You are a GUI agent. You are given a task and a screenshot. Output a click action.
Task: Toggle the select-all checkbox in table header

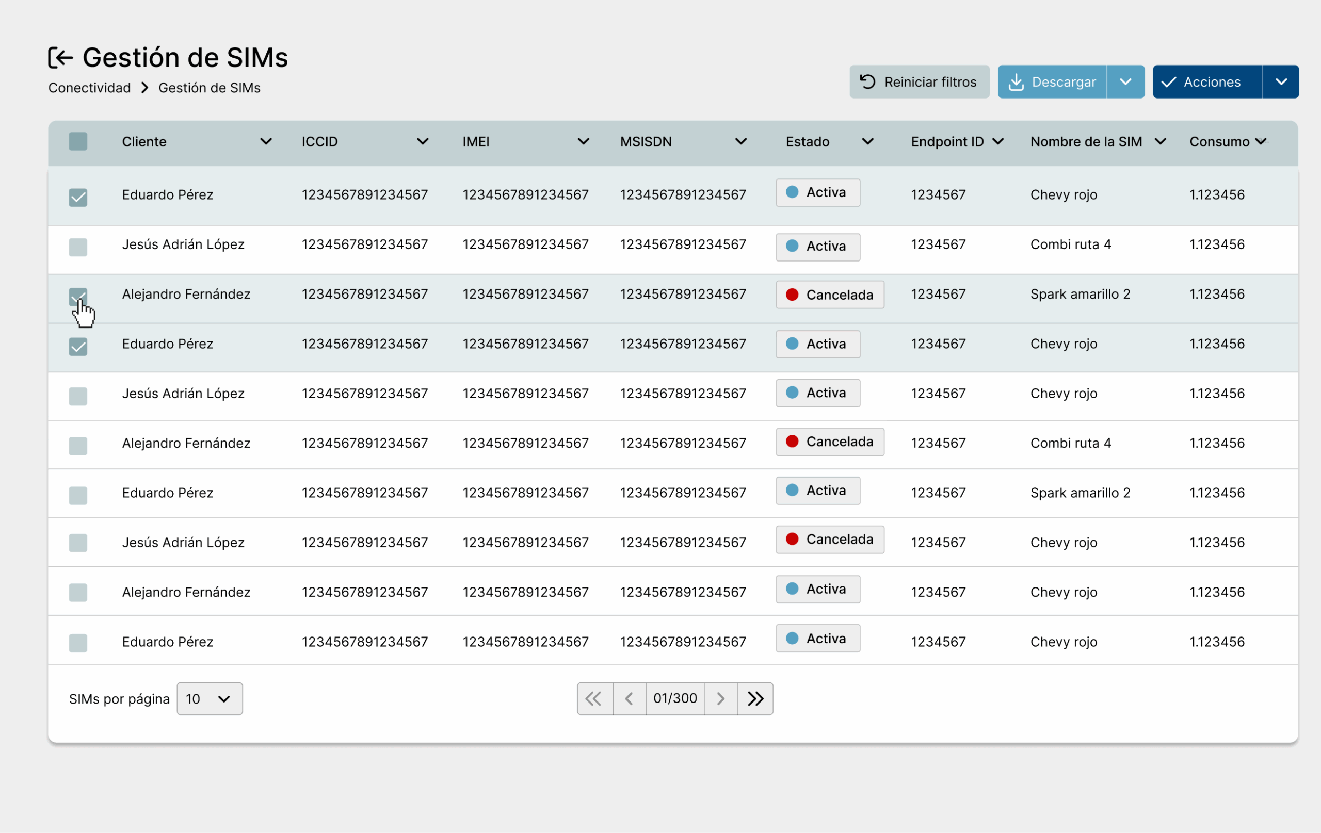coord(78,141)
